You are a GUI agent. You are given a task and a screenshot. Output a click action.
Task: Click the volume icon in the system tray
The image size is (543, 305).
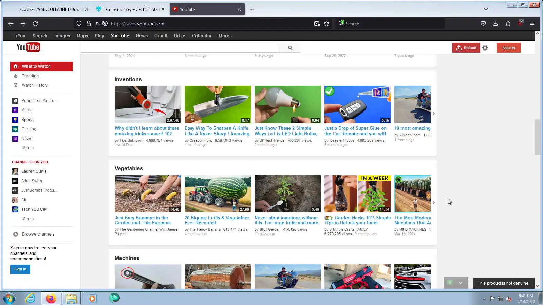tap(509, 299)
